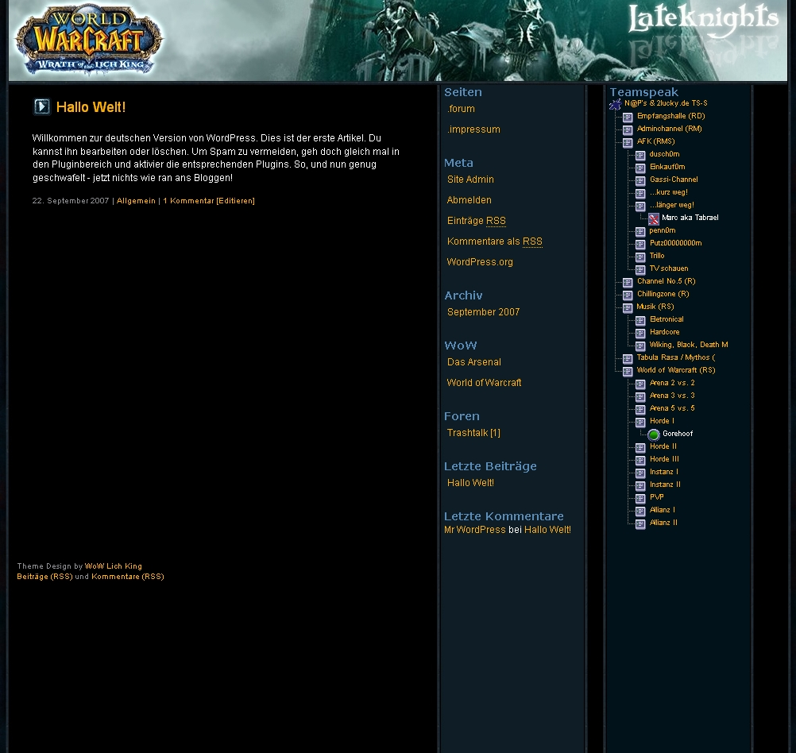Viewport: 796px width, 753px height.
Task: Open WoW Lich King theme link
Action: [x=114, y=566]
